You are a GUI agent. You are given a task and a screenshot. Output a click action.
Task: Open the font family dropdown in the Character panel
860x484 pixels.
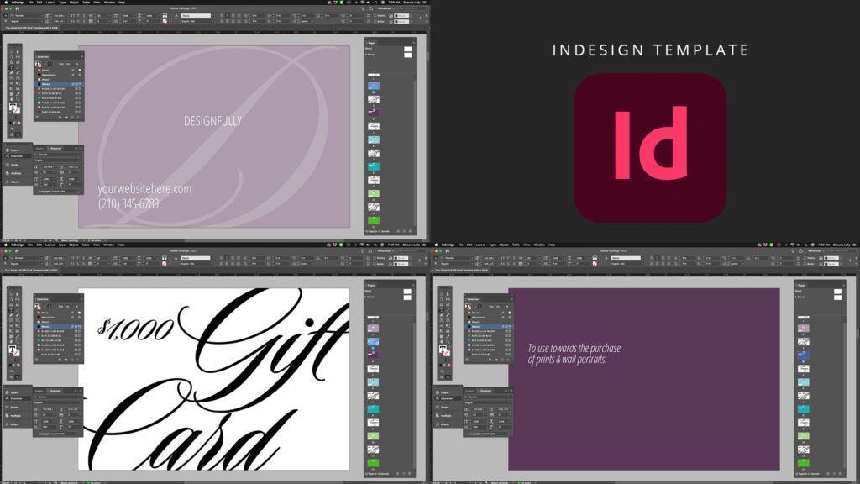tap(59, 154)
